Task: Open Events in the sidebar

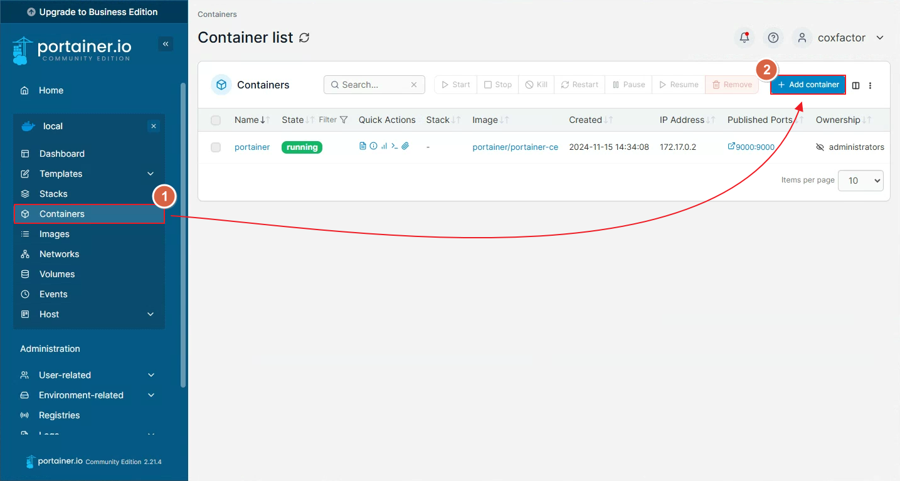Action: (x=88, y=294)
